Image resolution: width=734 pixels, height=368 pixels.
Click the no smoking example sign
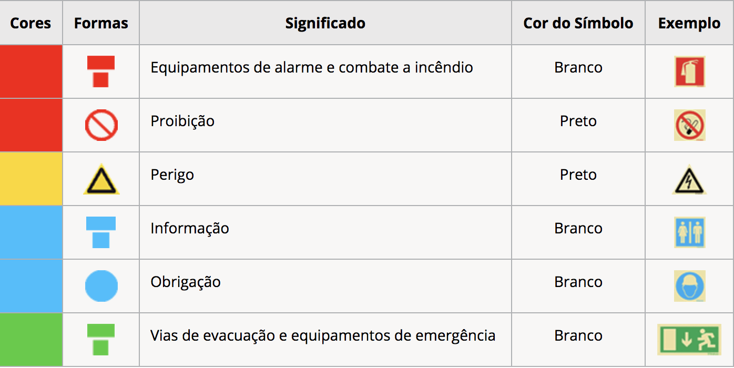click(x=689, y=125)
